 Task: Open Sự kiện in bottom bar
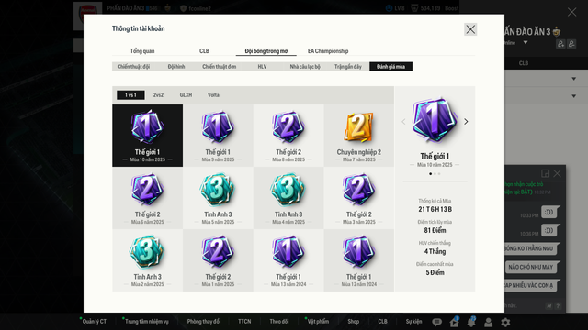[413, 322]
